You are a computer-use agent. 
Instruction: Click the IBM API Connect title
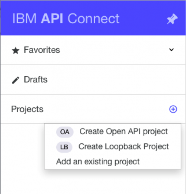point(66,19)
